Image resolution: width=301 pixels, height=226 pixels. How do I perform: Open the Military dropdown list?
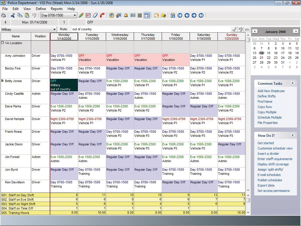54,29
